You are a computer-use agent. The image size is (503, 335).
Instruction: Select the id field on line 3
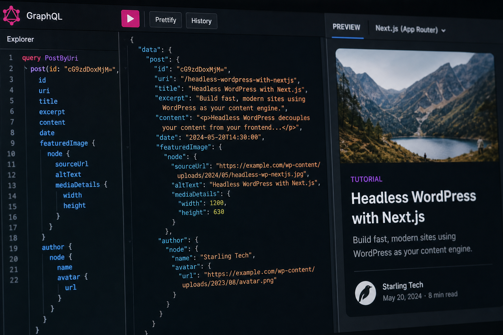(x=42, y=80)
